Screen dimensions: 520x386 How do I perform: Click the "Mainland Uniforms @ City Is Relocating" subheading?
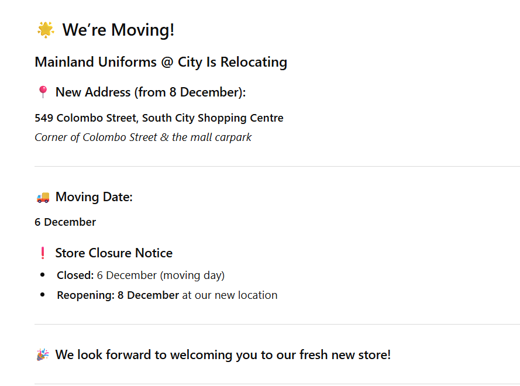pos(161,62)
